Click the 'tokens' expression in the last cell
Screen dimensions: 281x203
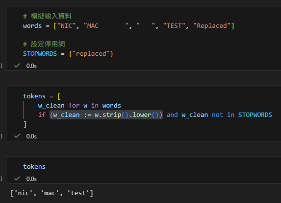[34, 166]
